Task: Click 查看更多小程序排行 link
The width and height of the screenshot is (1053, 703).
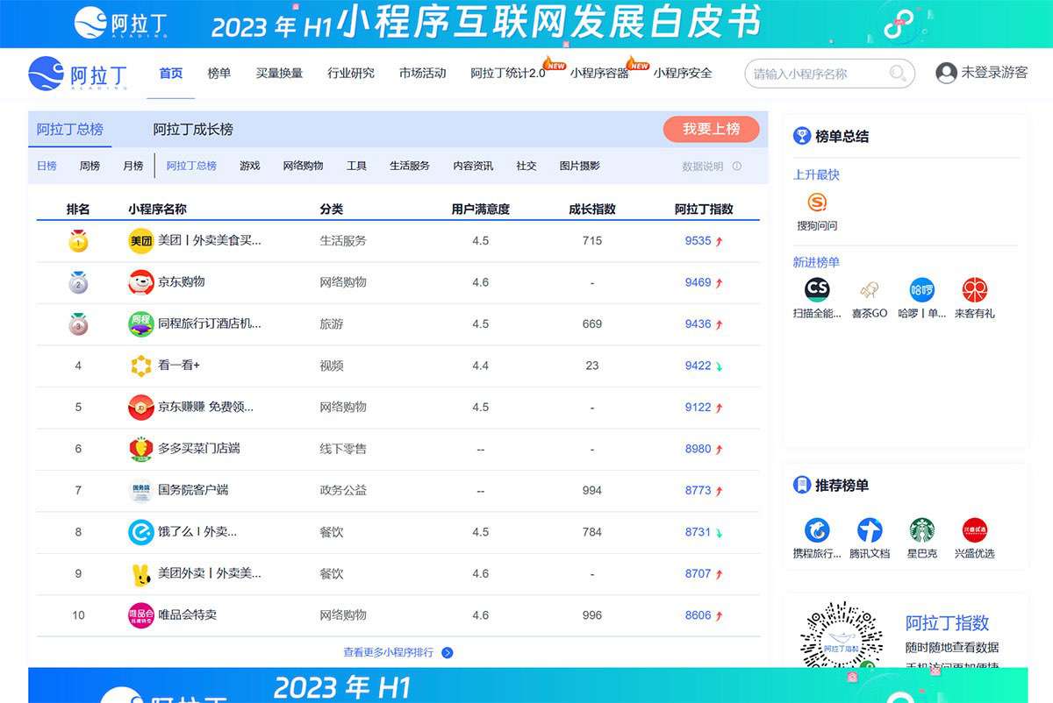Action: (389, 653)
